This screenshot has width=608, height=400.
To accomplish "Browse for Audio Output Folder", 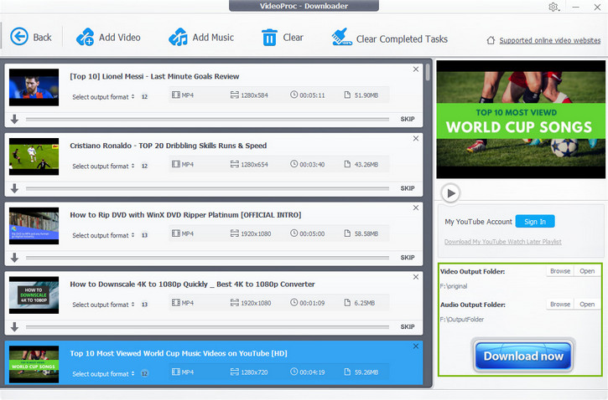I will click(560, 305).
